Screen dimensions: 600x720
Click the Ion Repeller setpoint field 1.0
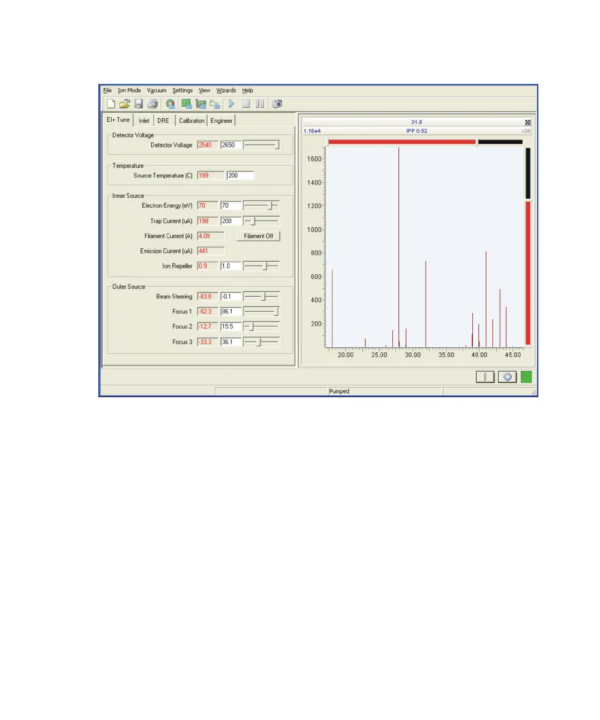(x=231, y=266)
